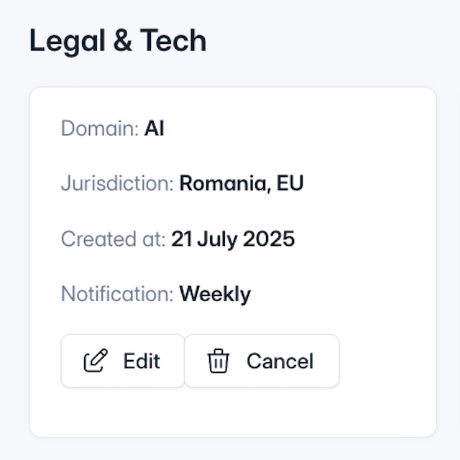Click the "Domain:" label
Image resolution: width=460 pixels, height=460 pixels.
point(100,129)
